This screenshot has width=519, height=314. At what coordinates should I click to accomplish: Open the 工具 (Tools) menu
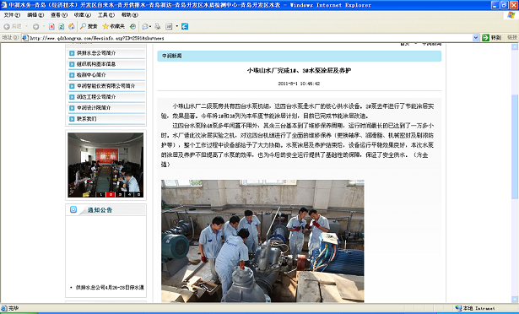tap(106, 15)
